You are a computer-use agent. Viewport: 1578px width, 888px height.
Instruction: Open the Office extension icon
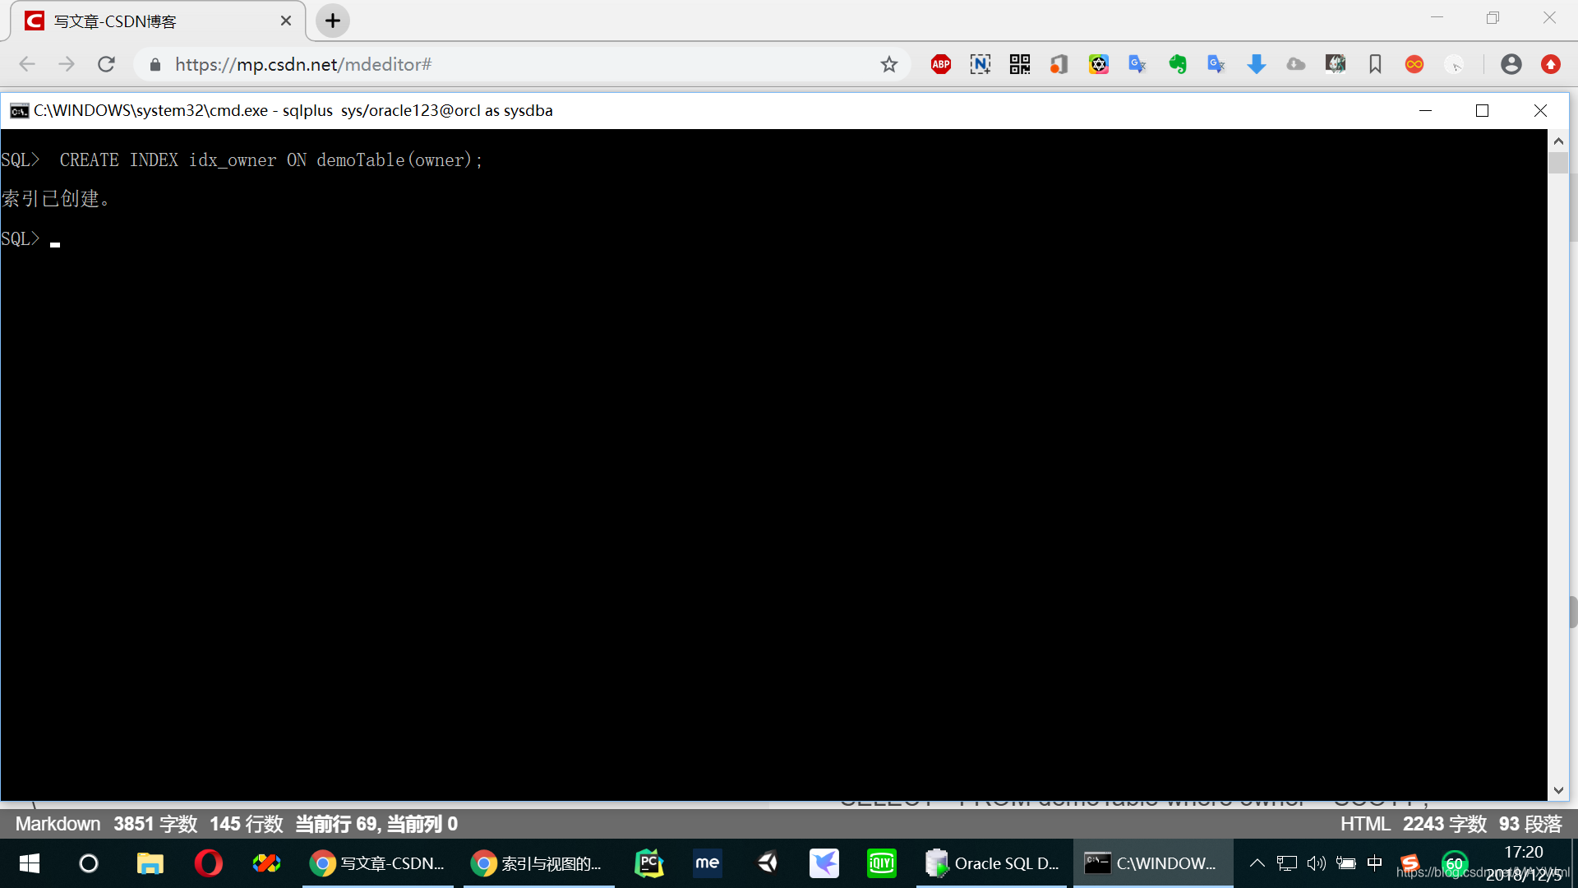(x=1059, y=64)
